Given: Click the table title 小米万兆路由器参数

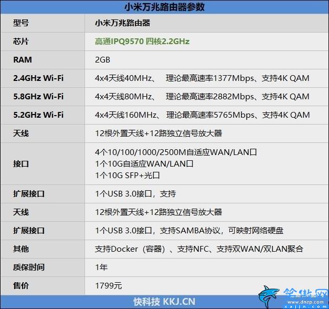Looking at the screenshot, I should pos(164,7).
